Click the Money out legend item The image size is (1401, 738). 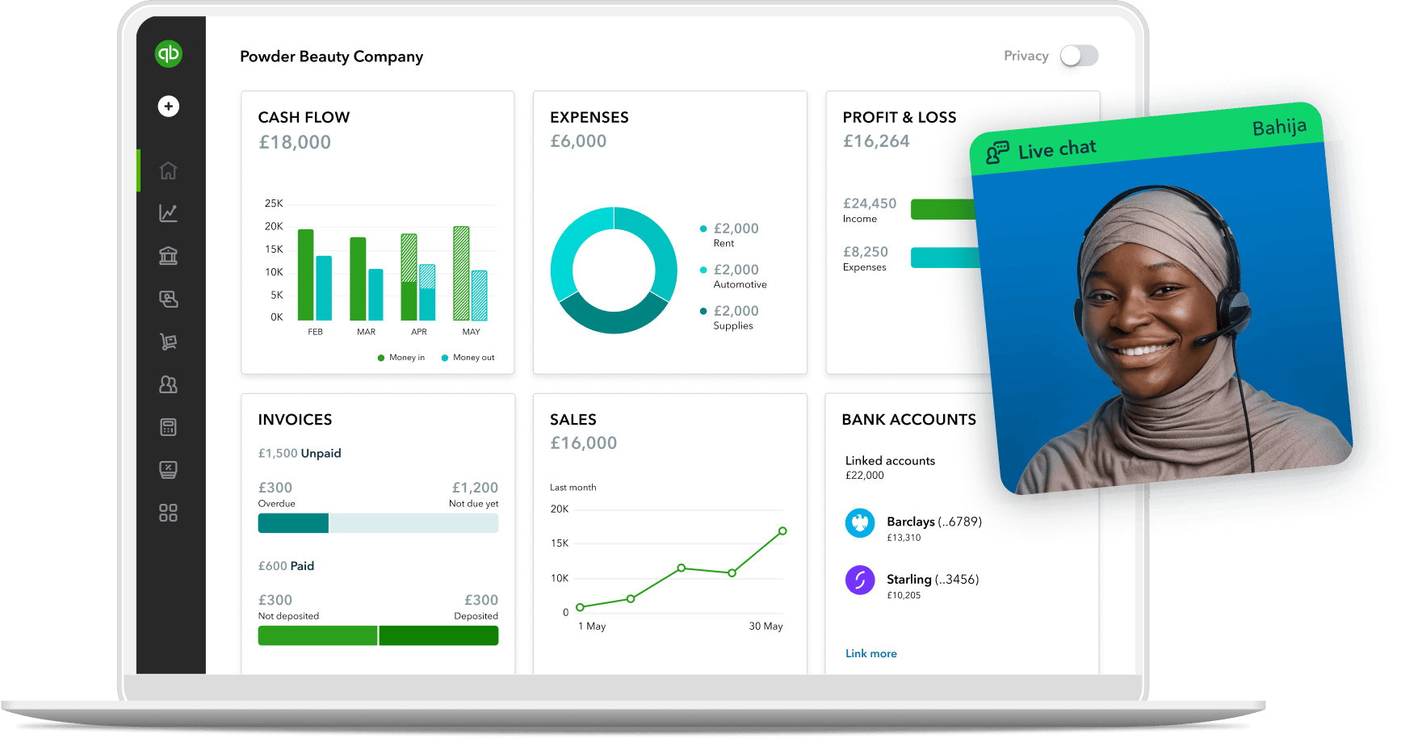pos(468,358)
